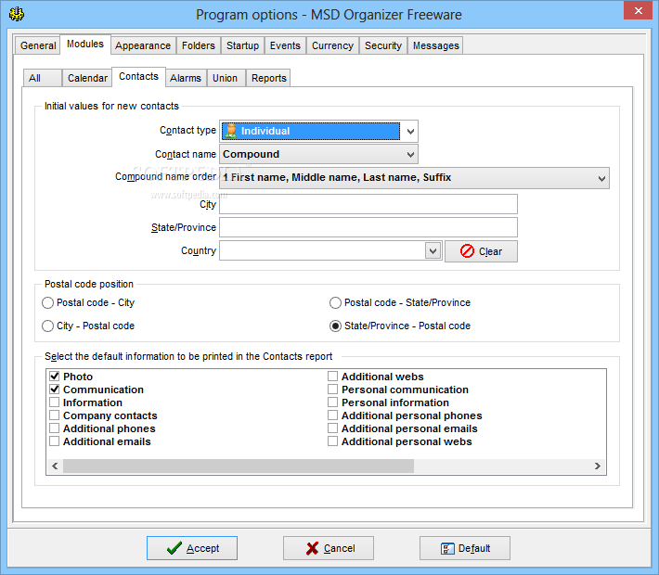
Task: Tick the Additional emails checkbox
Action: coord(54,441)
